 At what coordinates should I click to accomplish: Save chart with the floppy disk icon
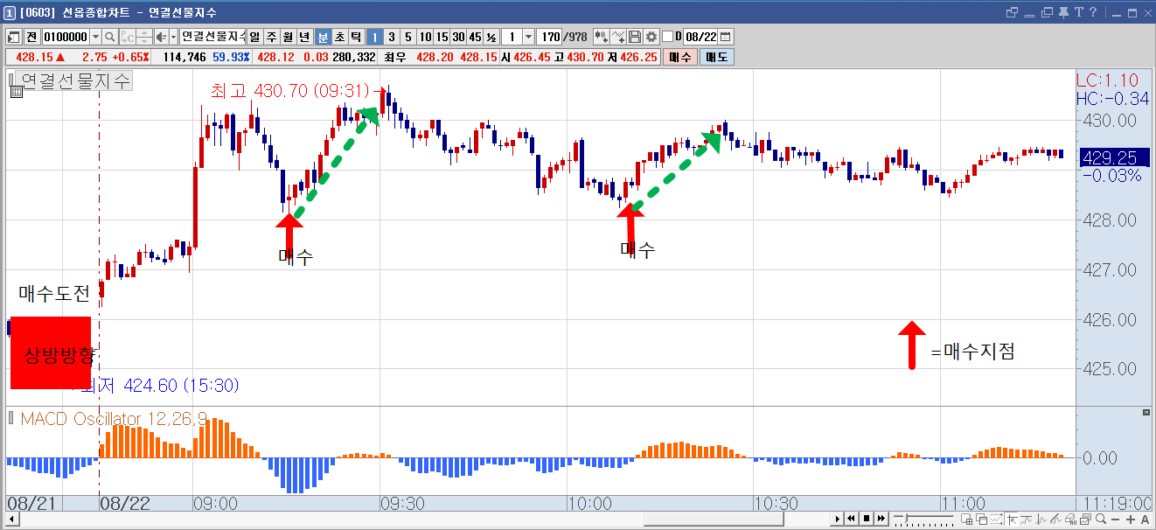(x=635, y=37)
